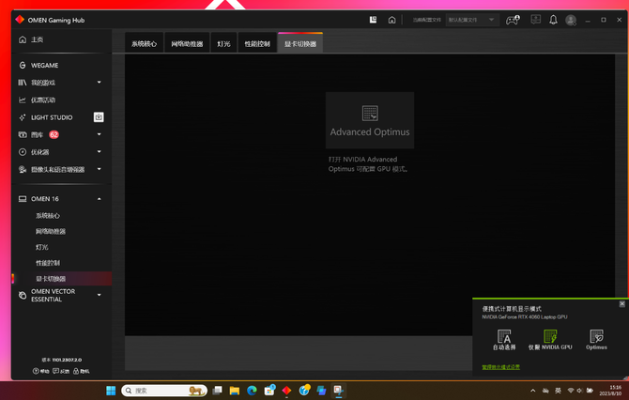Screen dimensions: 629x400
Task: Open 图库 gallery in sidebar
Action: (37, 134)
